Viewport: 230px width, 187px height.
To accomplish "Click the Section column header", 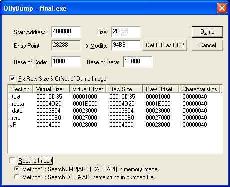I will [x=20, y=89].
